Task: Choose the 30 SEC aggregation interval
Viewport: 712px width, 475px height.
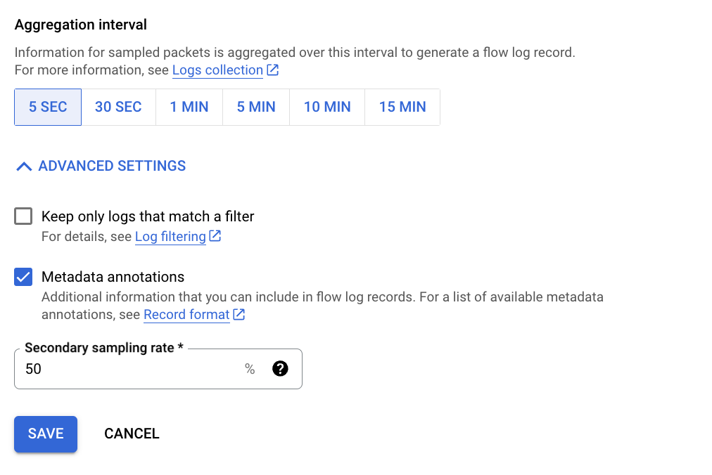Action: (118, 107)
